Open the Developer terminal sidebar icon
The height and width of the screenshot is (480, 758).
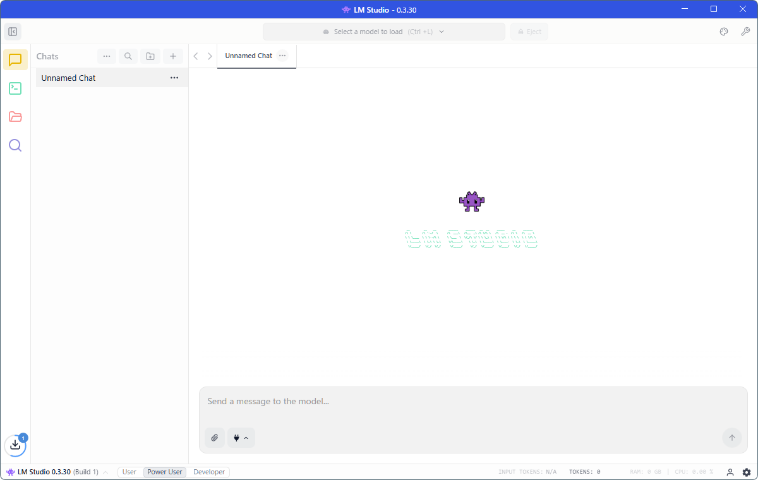click(x=15, y=88)
